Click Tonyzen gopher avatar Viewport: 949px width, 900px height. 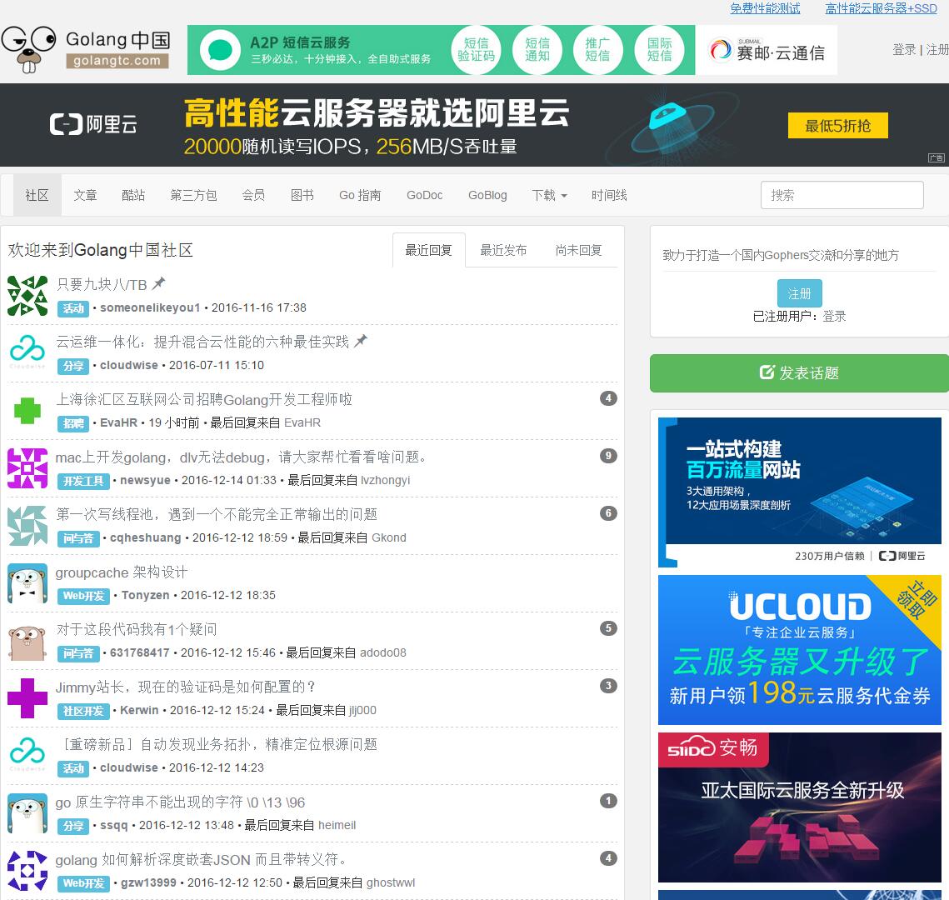(x=27, y=583)
